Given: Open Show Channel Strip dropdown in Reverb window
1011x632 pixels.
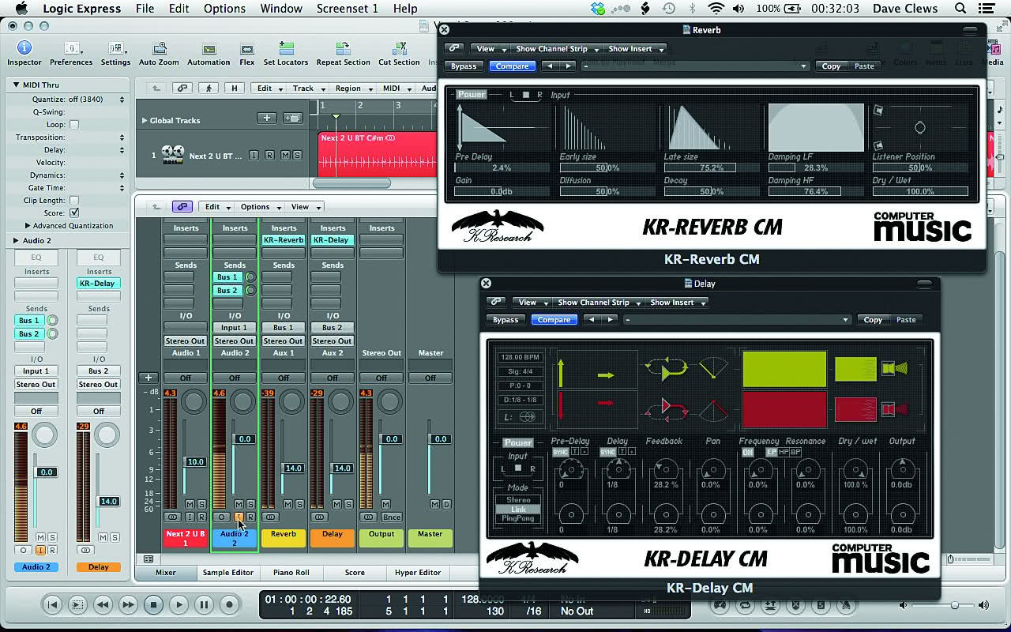Looking at the screenshot, I should [x=557, y=48].
